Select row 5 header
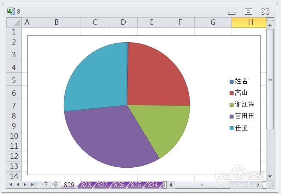 click(x=14, y=79)
